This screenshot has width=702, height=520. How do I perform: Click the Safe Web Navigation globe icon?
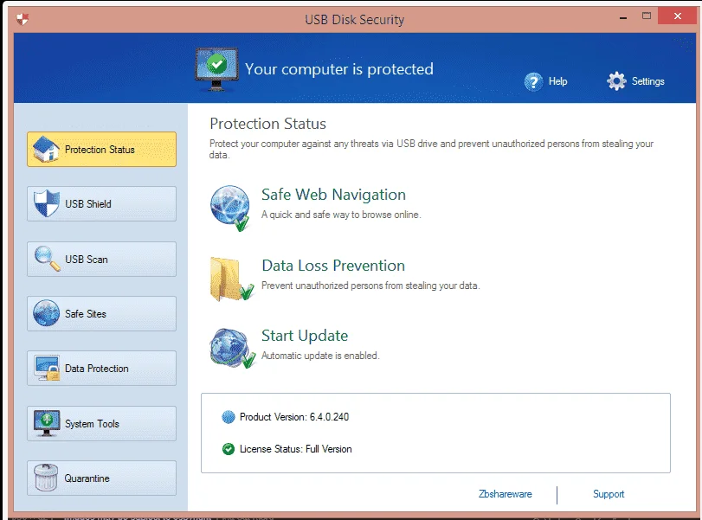pyautogui.click(x=230, y=209)
